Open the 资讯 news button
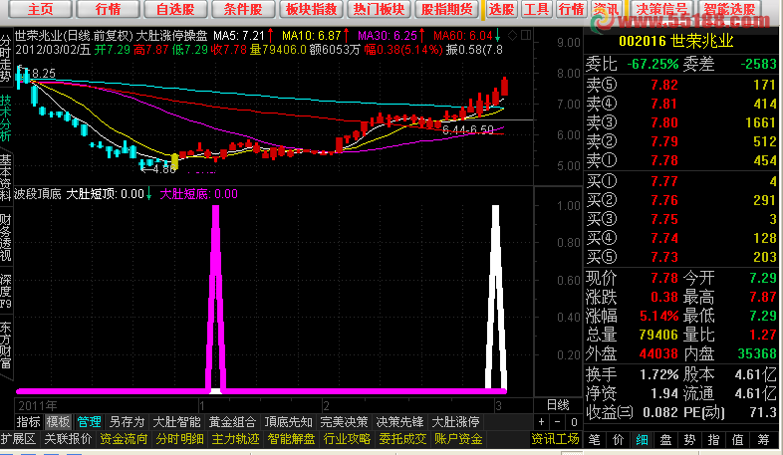The height and width of the screenshot is (455, 783). [x=607, y=9]
